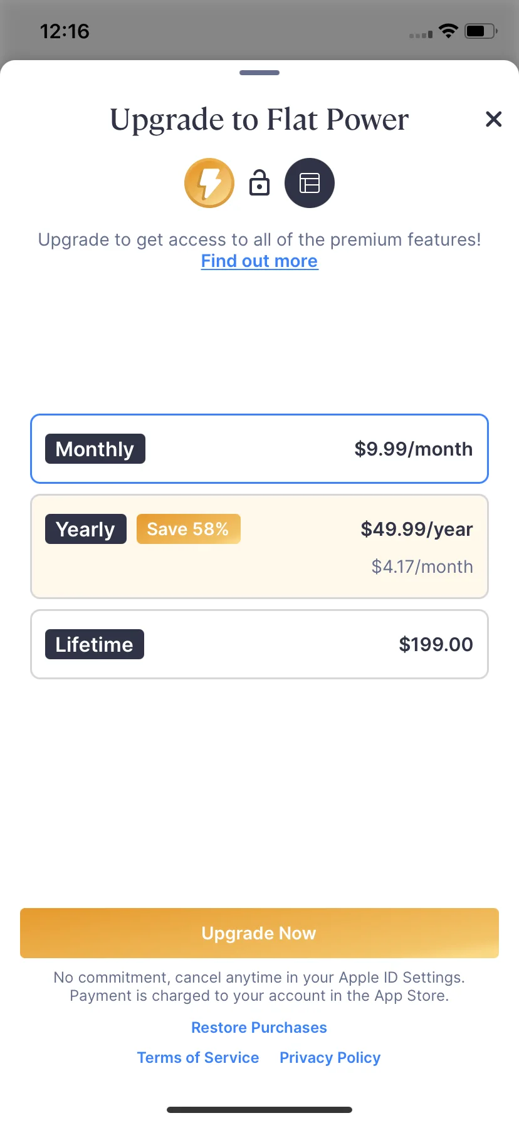The image size is (519, 1123).
Task: Tap the sheet drag handle at top
Action: click(259, 73)
